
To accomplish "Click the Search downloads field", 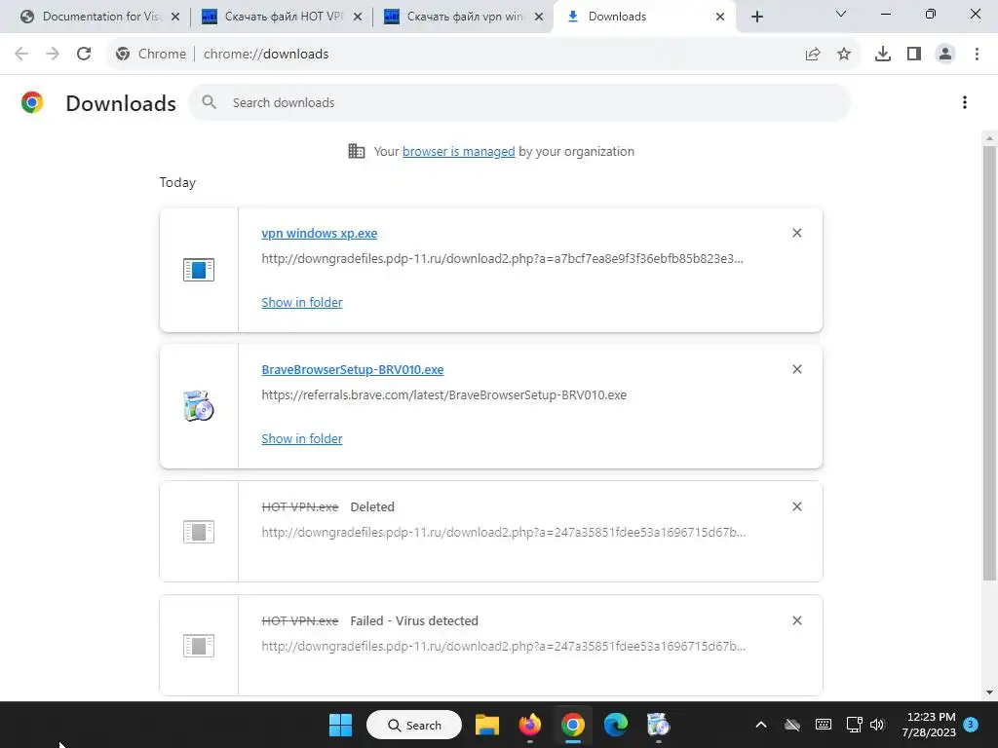I will tap(519, 102).
